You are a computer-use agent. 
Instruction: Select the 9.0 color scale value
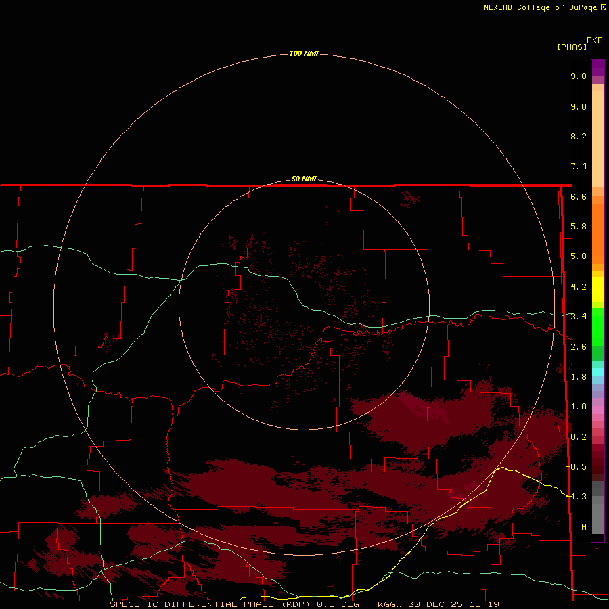[x=579, y=106]
